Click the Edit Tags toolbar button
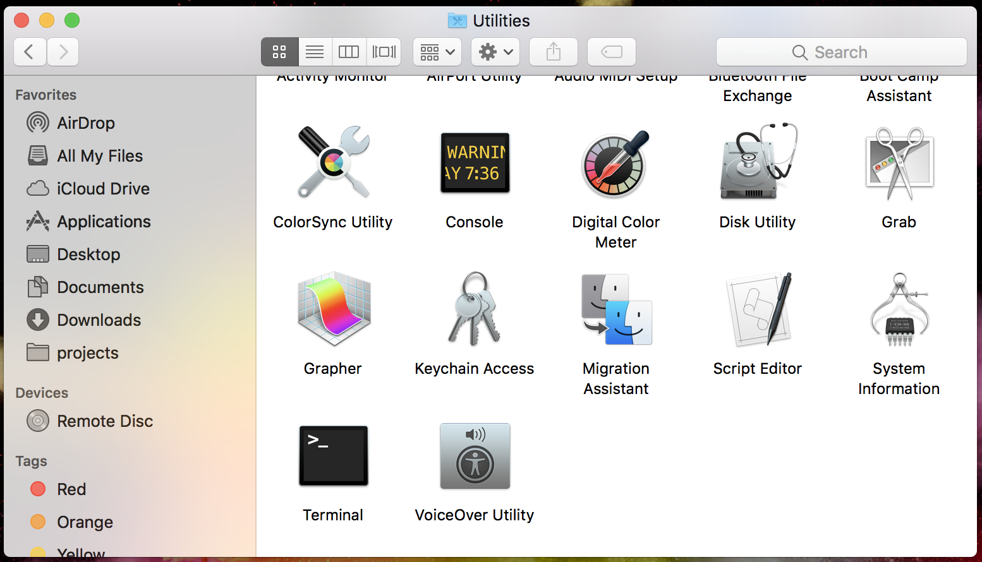This screenshot has width=982, height=562. pos(612,52)
